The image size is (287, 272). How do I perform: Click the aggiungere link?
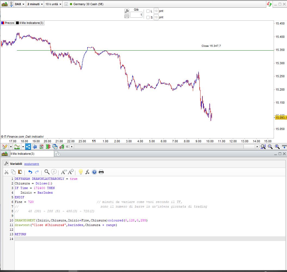(x=32, y=164)
